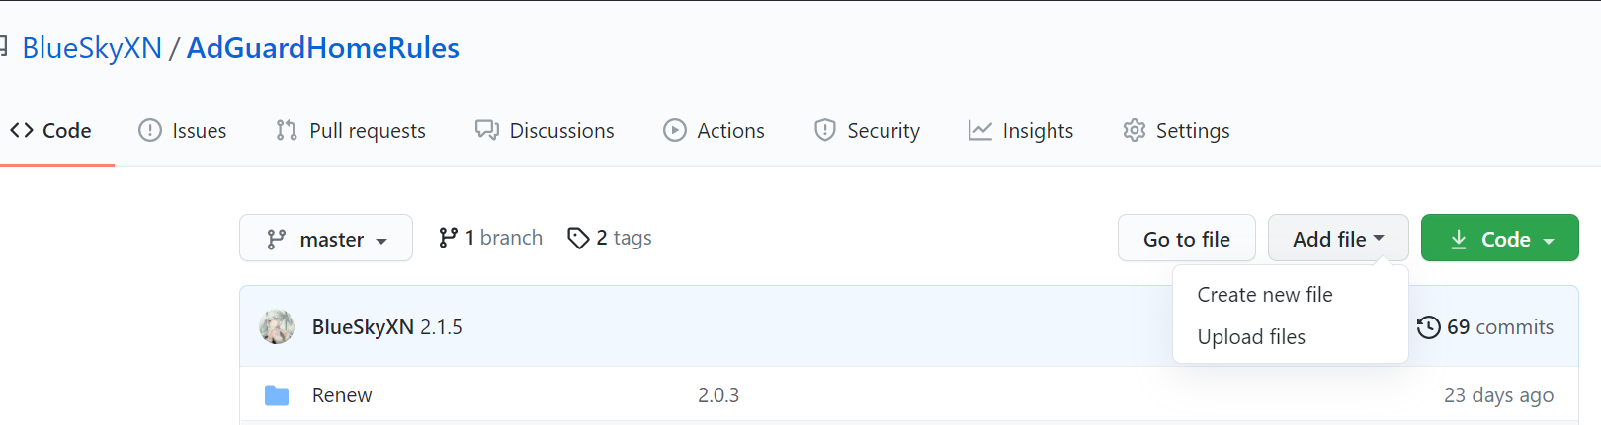Collapse the Add file dropdown

point(1338,238)
